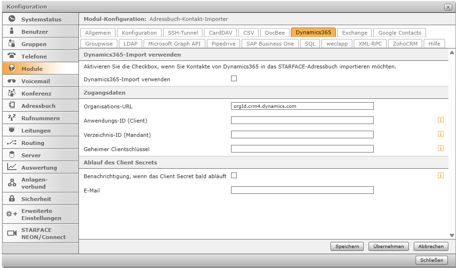This screenshot has height=268, width=456.
Task: Open the CardDAV tab
Action: click(220, 33)
